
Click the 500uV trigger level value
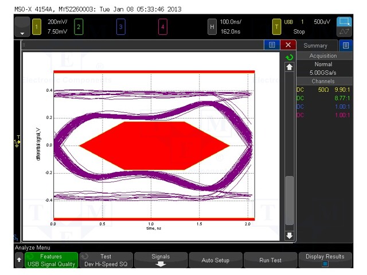(x=322, y=22)
